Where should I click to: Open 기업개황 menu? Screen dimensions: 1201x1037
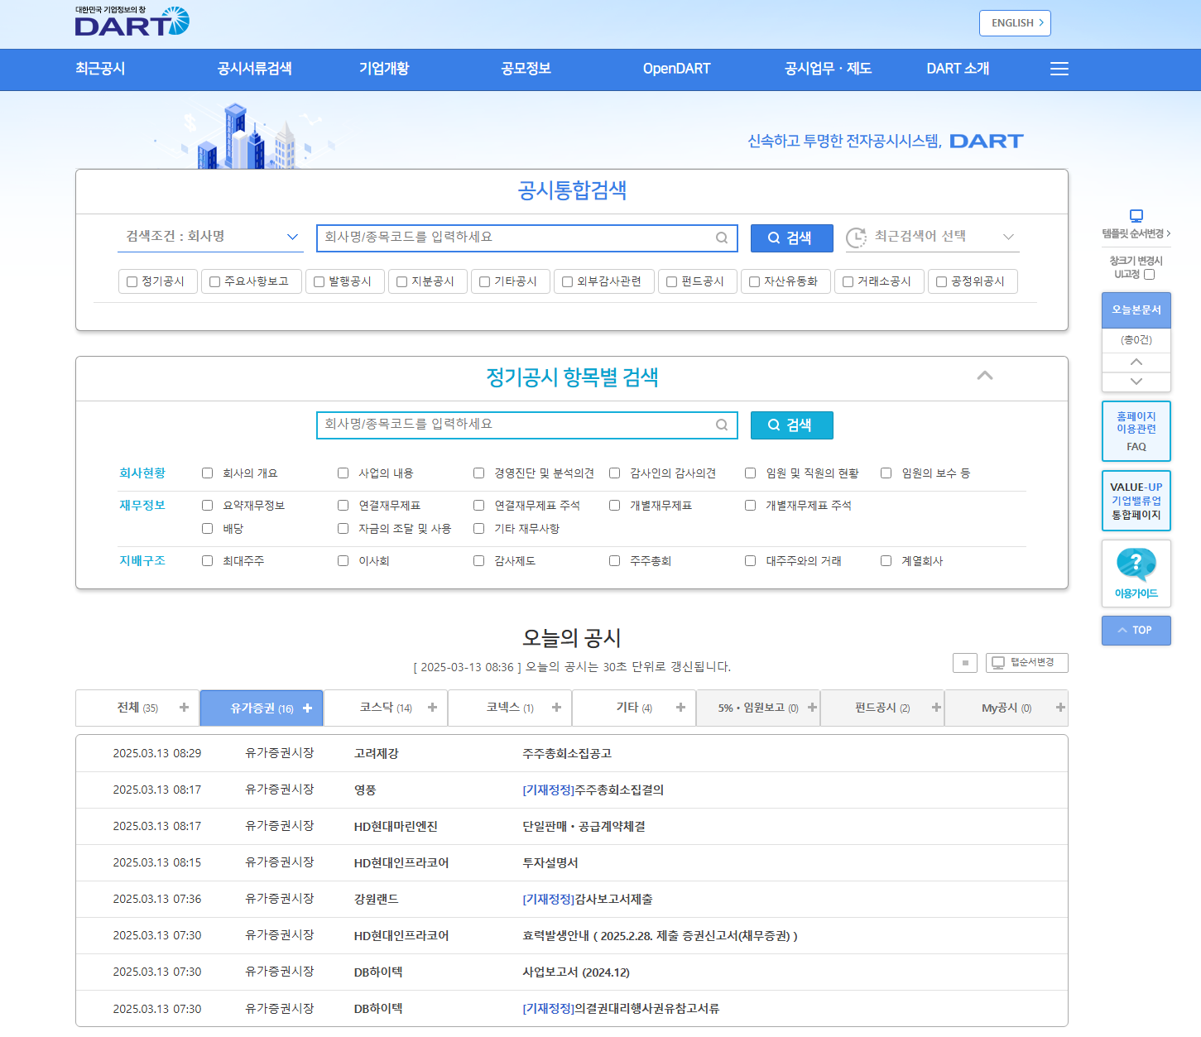384,69
